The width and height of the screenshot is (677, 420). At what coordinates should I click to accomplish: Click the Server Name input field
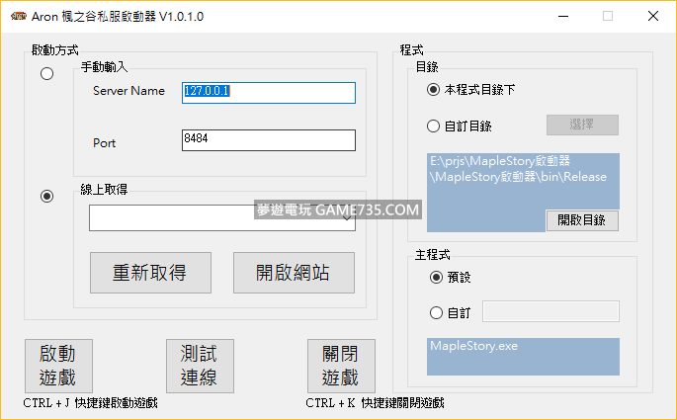click(268, 92)
